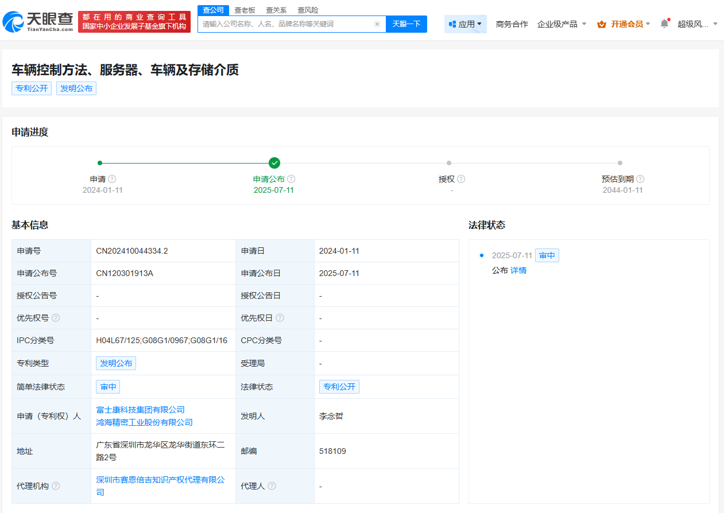Select postal code 518109
Viewport: 724px width, 513px height.
pos(332,451)
